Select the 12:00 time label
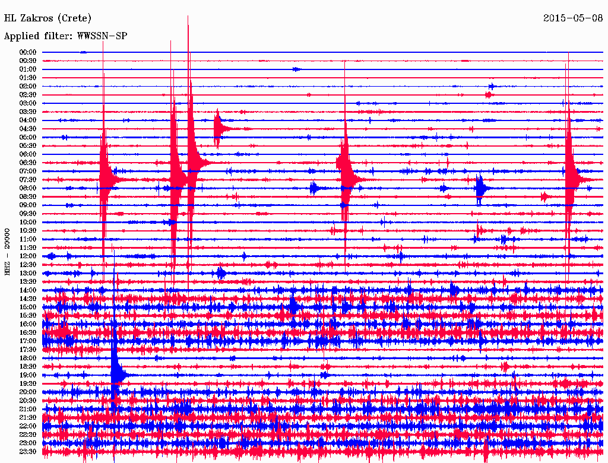Viewport: 608px width, 463px height. point(28,256)
